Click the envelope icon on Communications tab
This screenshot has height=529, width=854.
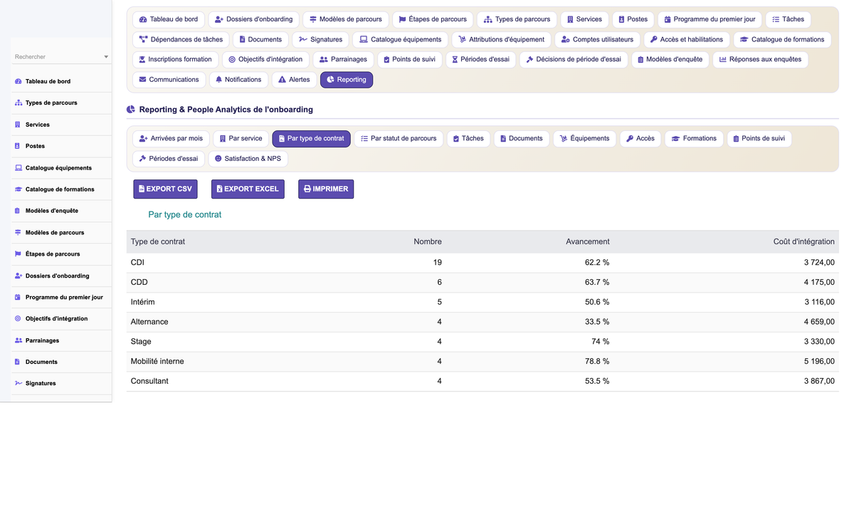142,80
